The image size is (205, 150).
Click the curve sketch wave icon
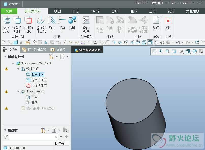coord(77,42)
